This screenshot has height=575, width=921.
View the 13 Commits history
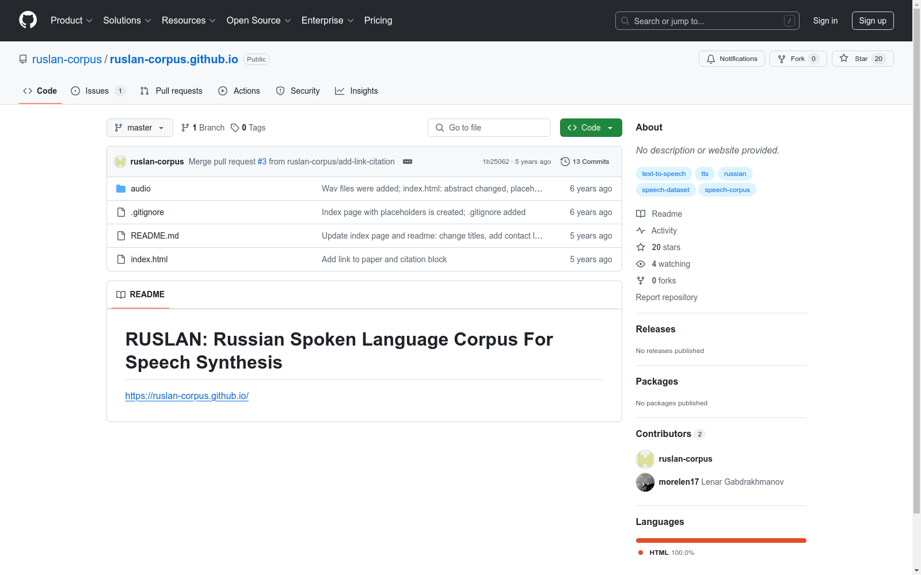[x=585, y=162]
